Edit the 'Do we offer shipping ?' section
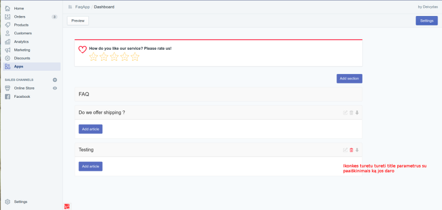 coord(345,113)
